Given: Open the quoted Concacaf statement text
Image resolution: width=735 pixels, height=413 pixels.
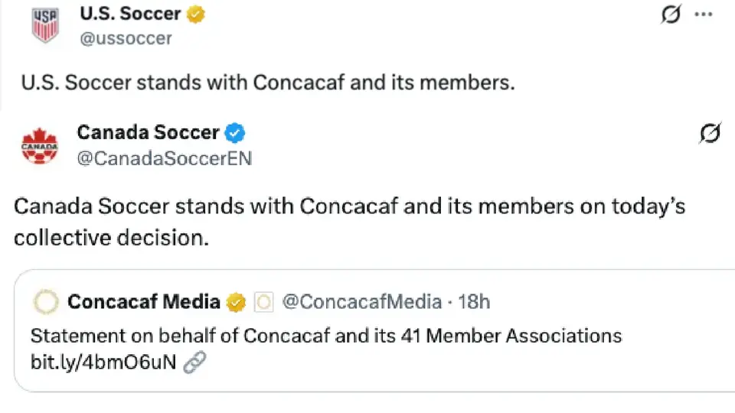Looking at the screenshot, I should pyautogui.click(x=326, y=337).
